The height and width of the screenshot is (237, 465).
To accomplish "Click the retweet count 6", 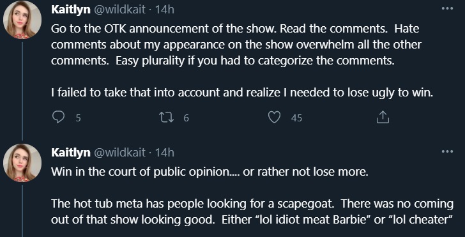I will click(x=186, y=118).
